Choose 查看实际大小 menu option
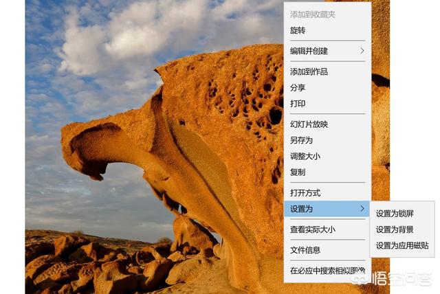Image resolution: width=440 pixels, height=294 pixels. 327,229
